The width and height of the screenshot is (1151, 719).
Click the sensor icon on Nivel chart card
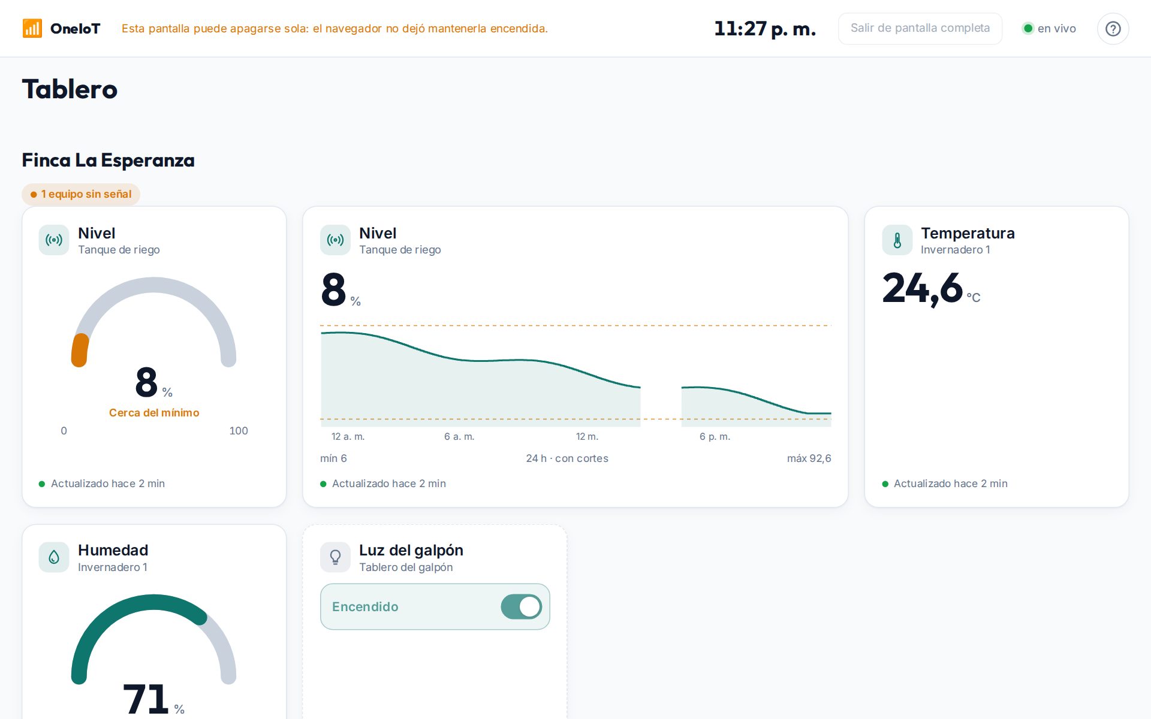click(x=335, y=240)
